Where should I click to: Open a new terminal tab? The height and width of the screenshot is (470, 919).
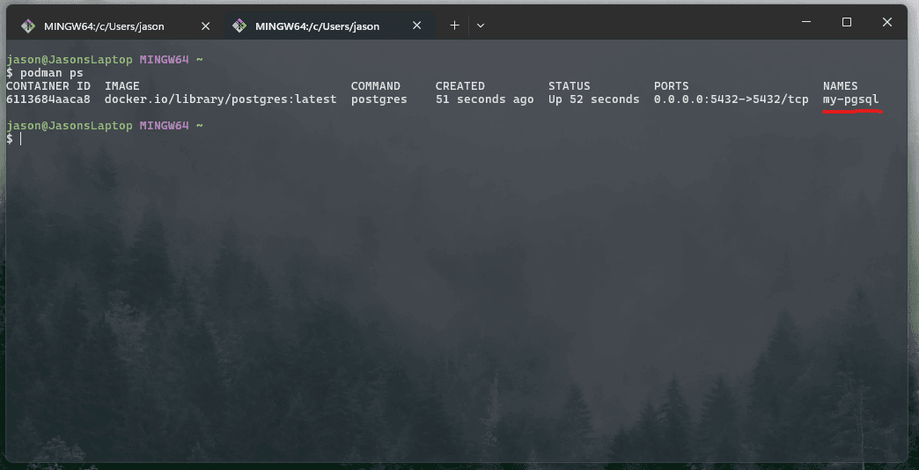[x=454, y=26]
